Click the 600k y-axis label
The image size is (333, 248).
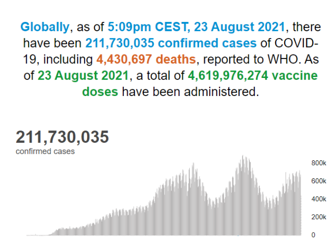coord(319,181)
